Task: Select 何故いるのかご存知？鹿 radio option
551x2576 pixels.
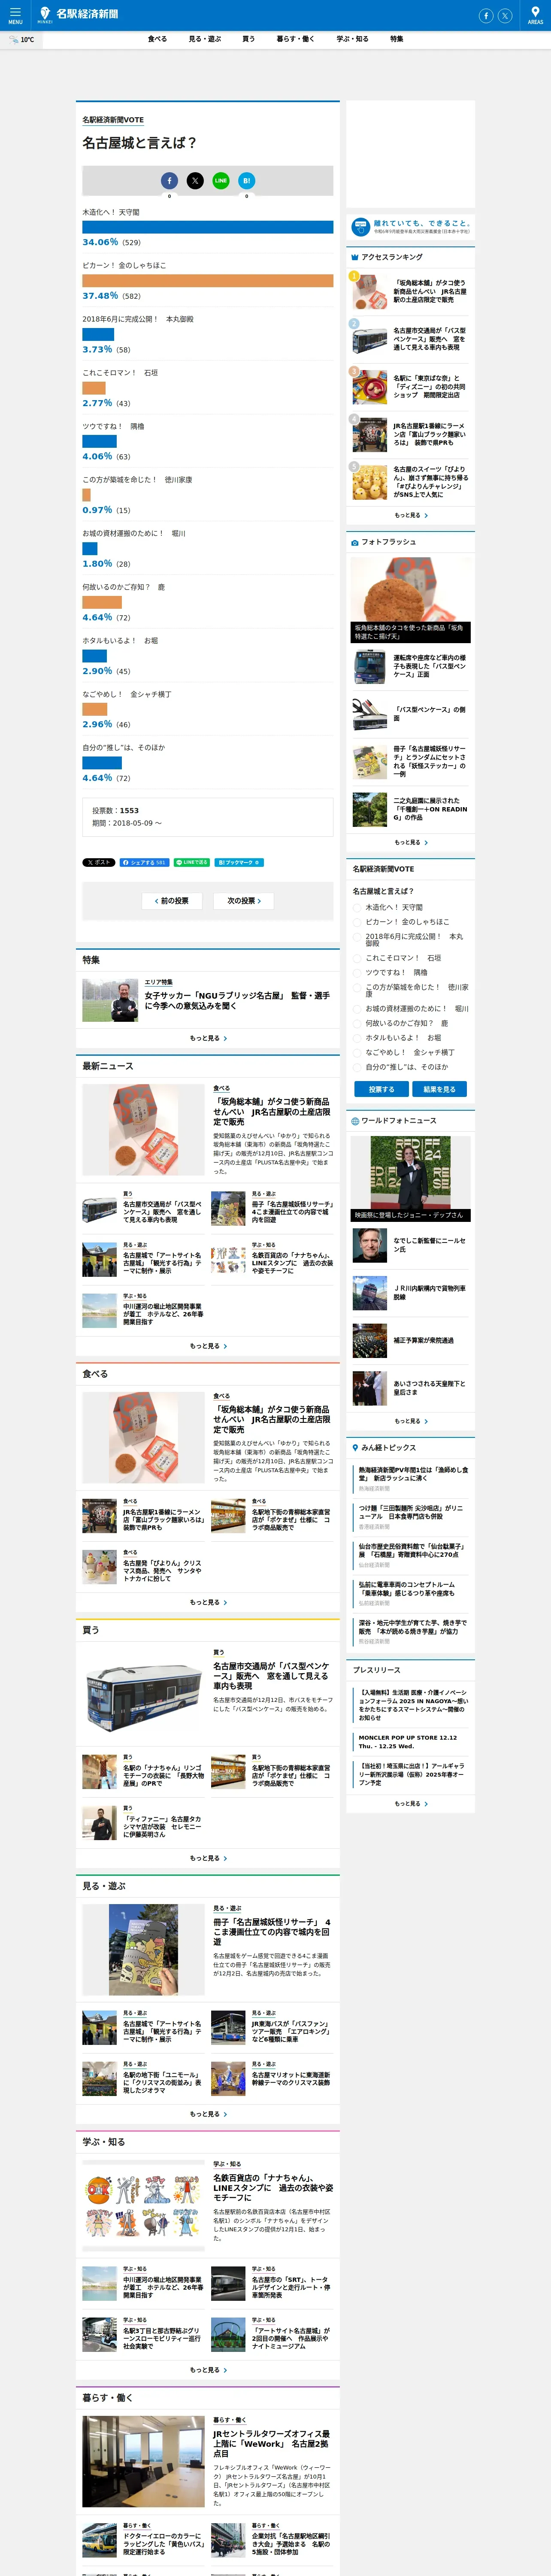Action: click(x=357, y=1023)
